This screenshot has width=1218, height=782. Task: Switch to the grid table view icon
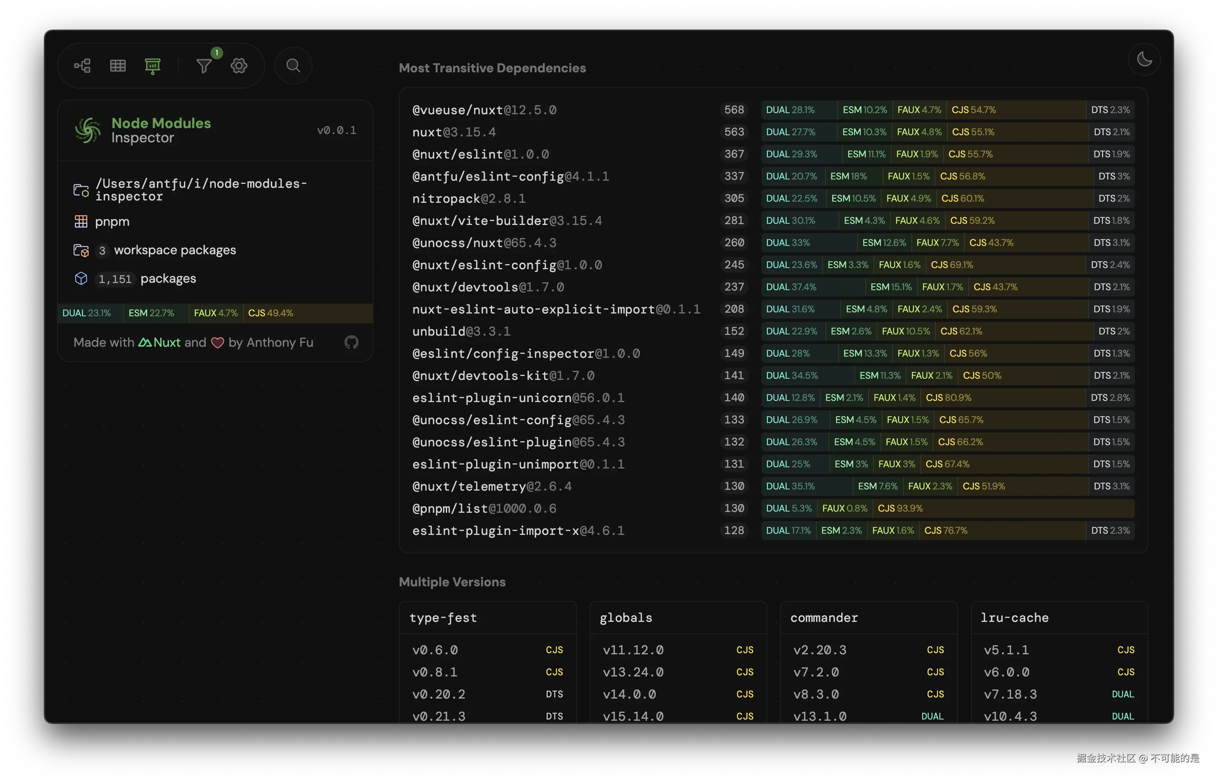pyautogui.click(x=118, y=66)
